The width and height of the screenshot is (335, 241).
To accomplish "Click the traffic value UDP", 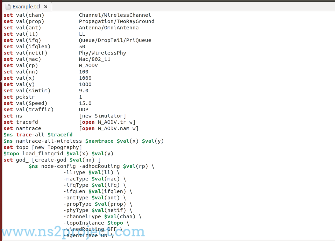I will pos(84,109).
